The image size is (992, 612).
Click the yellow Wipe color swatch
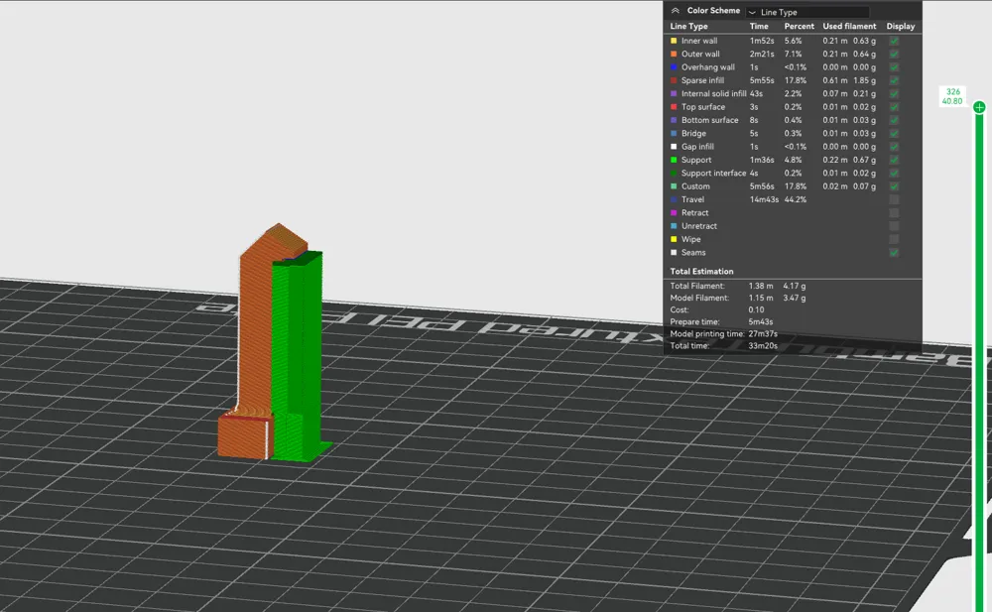(674, 239)
